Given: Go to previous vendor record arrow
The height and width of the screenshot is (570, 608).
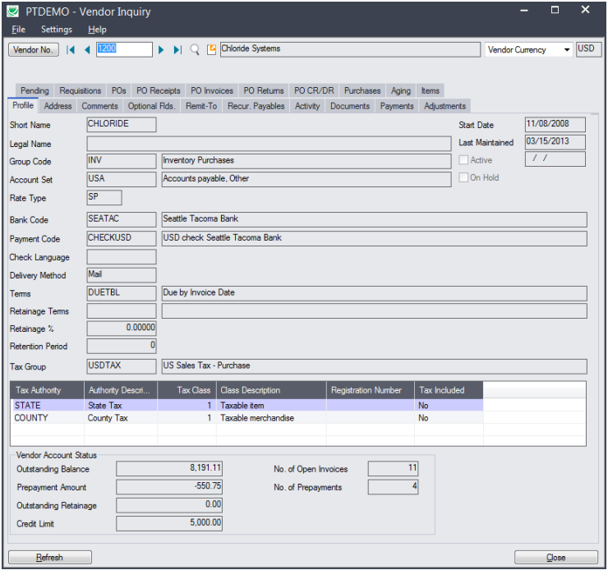Looking at the screenshot, I should click(x=87, y=49).
